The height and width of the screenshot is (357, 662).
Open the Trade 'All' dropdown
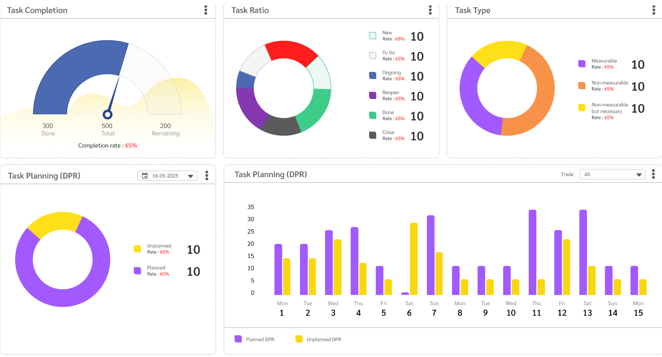point(612,174)
